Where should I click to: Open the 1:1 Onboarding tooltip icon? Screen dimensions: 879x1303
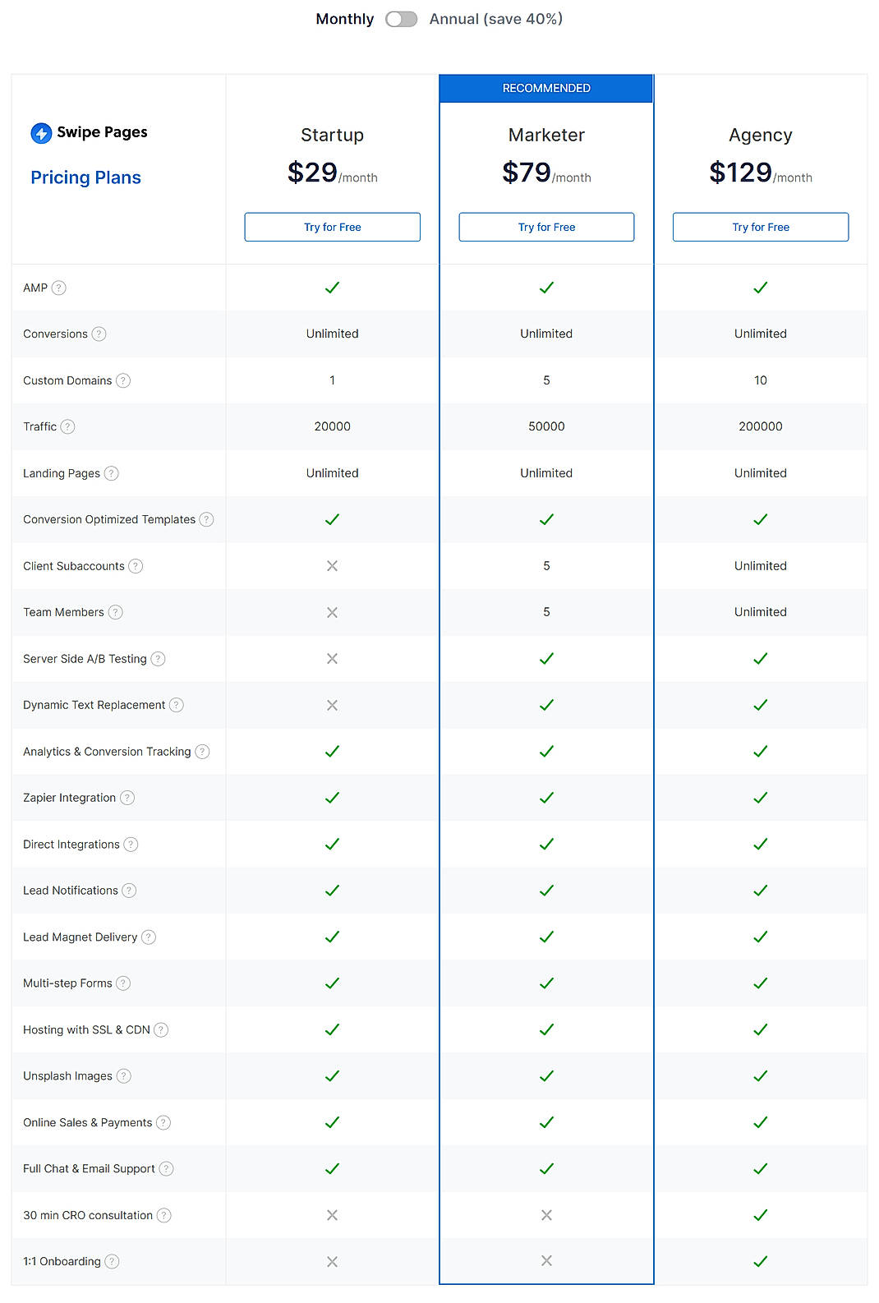(112, 1261)
